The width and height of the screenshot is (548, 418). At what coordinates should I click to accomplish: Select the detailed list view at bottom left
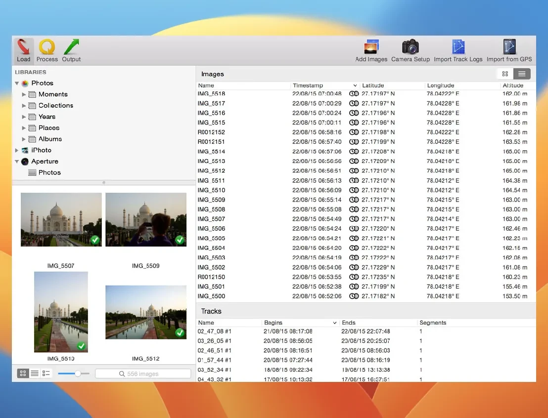pyautogui.click(x=46, y=373)
